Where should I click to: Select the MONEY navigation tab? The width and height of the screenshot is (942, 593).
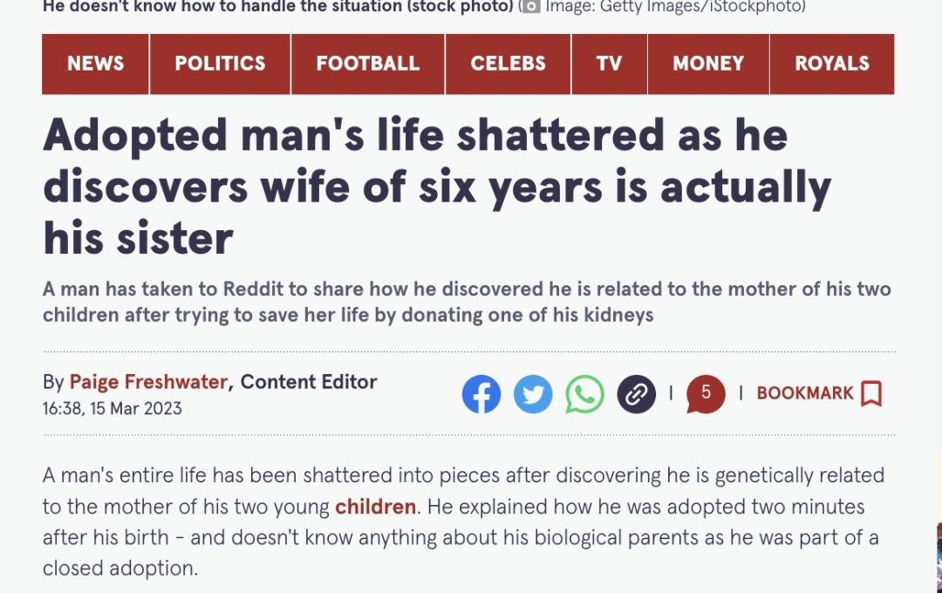(x=708, y=64)
